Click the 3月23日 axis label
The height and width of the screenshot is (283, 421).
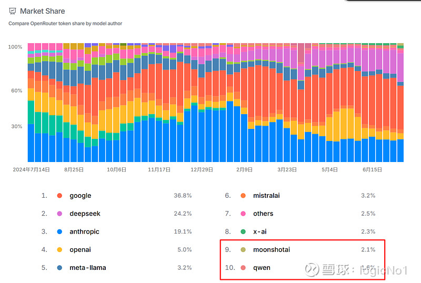pyautogui.click(x=287, y=169)
